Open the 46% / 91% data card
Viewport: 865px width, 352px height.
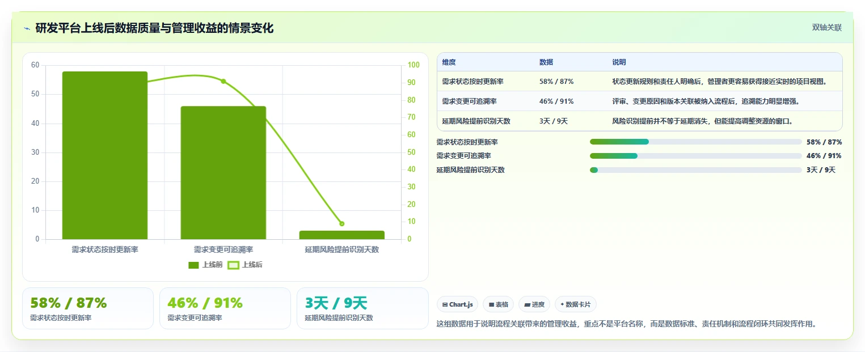click(225, 308)
